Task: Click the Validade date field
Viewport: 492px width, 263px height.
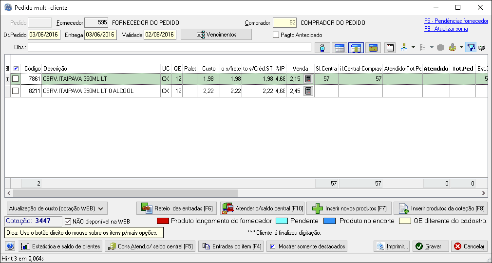Action: point(160,35)
